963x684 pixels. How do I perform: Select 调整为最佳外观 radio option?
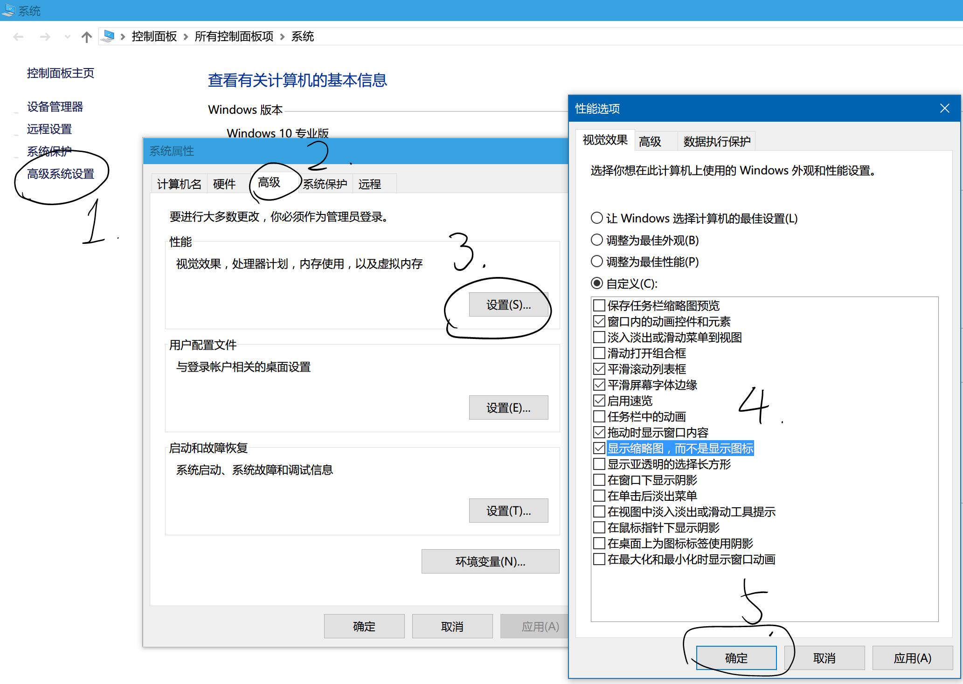pyautogui.click(x=597, y=240)
